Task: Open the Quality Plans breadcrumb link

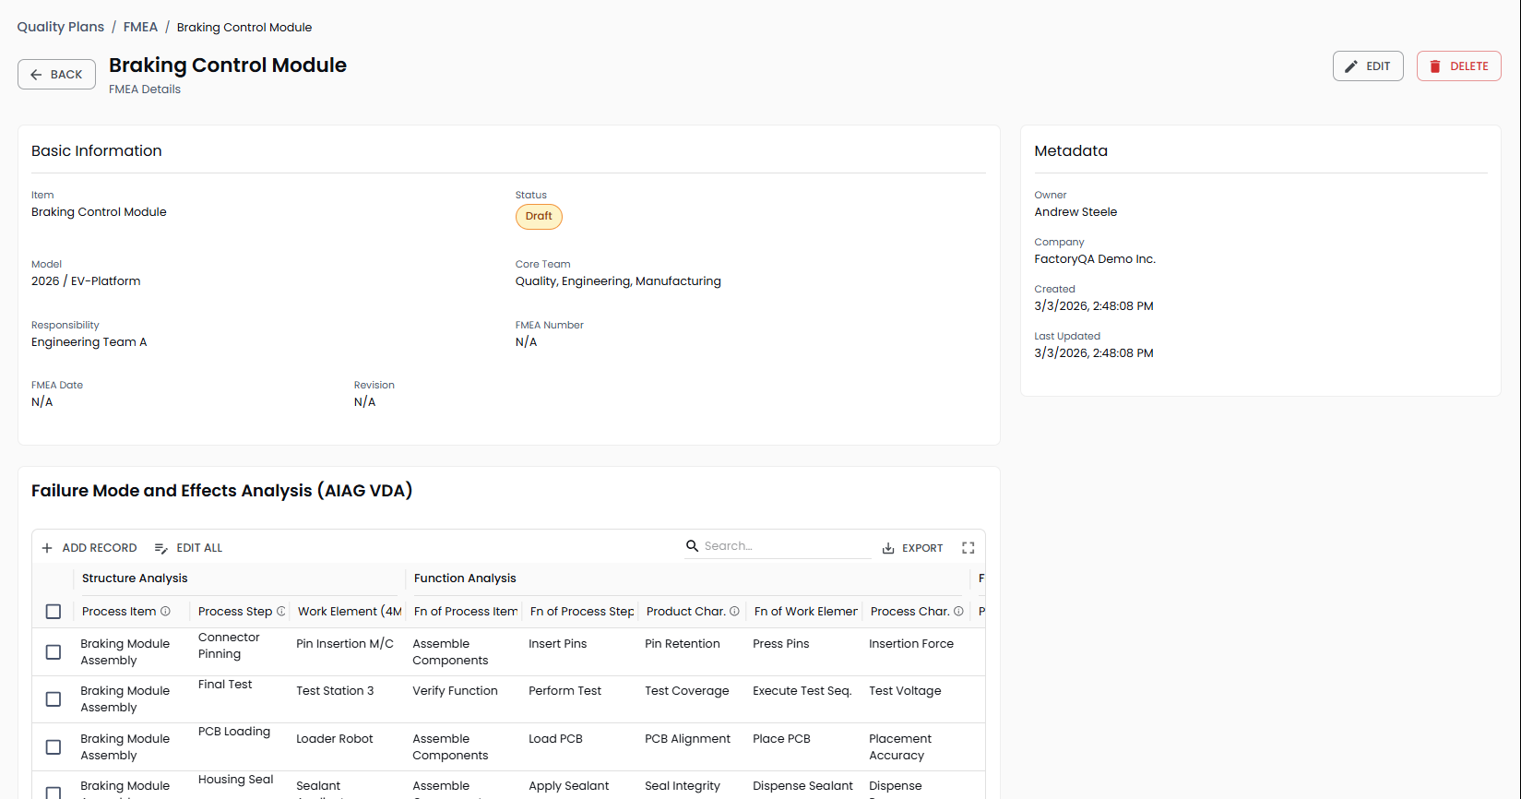Action: tap(60, 27)
